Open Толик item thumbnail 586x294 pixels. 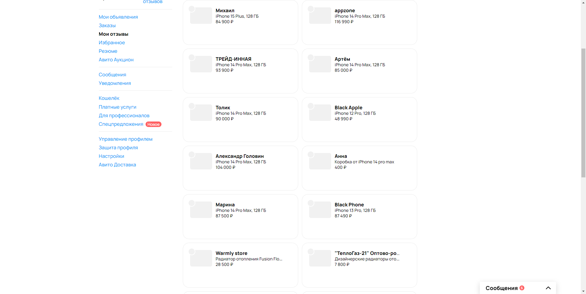(201, 113)
